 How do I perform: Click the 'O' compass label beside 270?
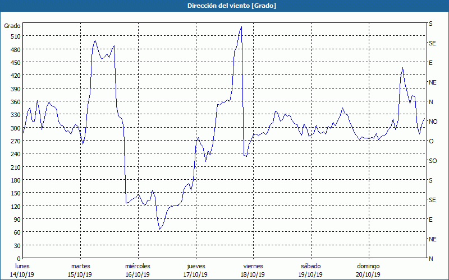(431, 141)
